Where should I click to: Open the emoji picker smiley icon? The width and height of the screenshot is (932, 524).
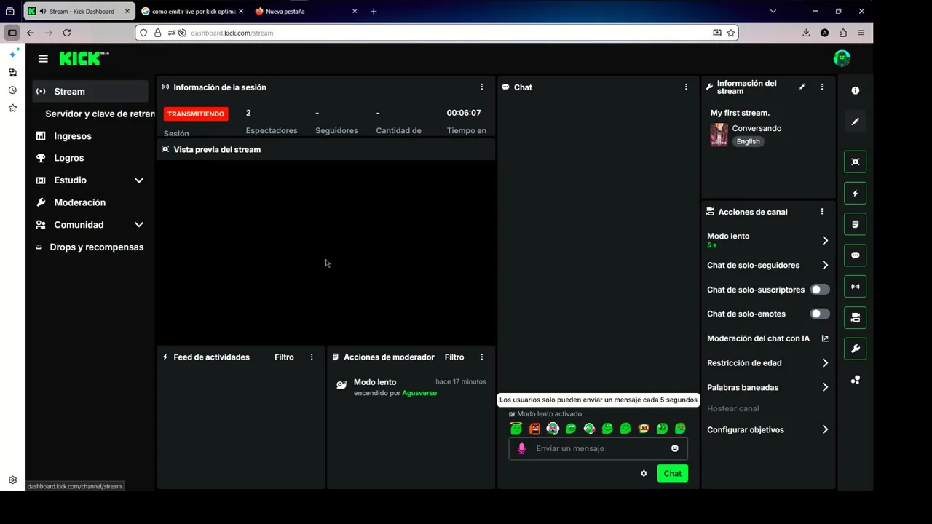point(675,448)
